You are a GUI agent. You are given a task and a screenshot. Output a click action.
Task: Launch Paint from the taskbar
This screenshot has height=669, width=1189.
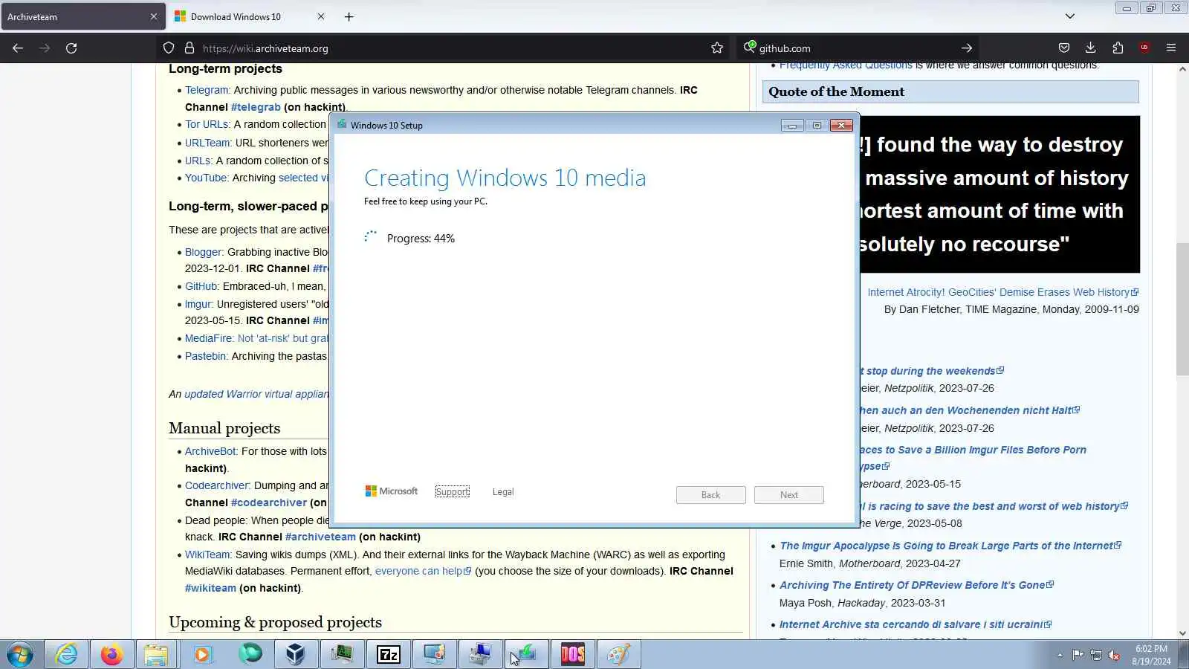click(x=618, y=655)
